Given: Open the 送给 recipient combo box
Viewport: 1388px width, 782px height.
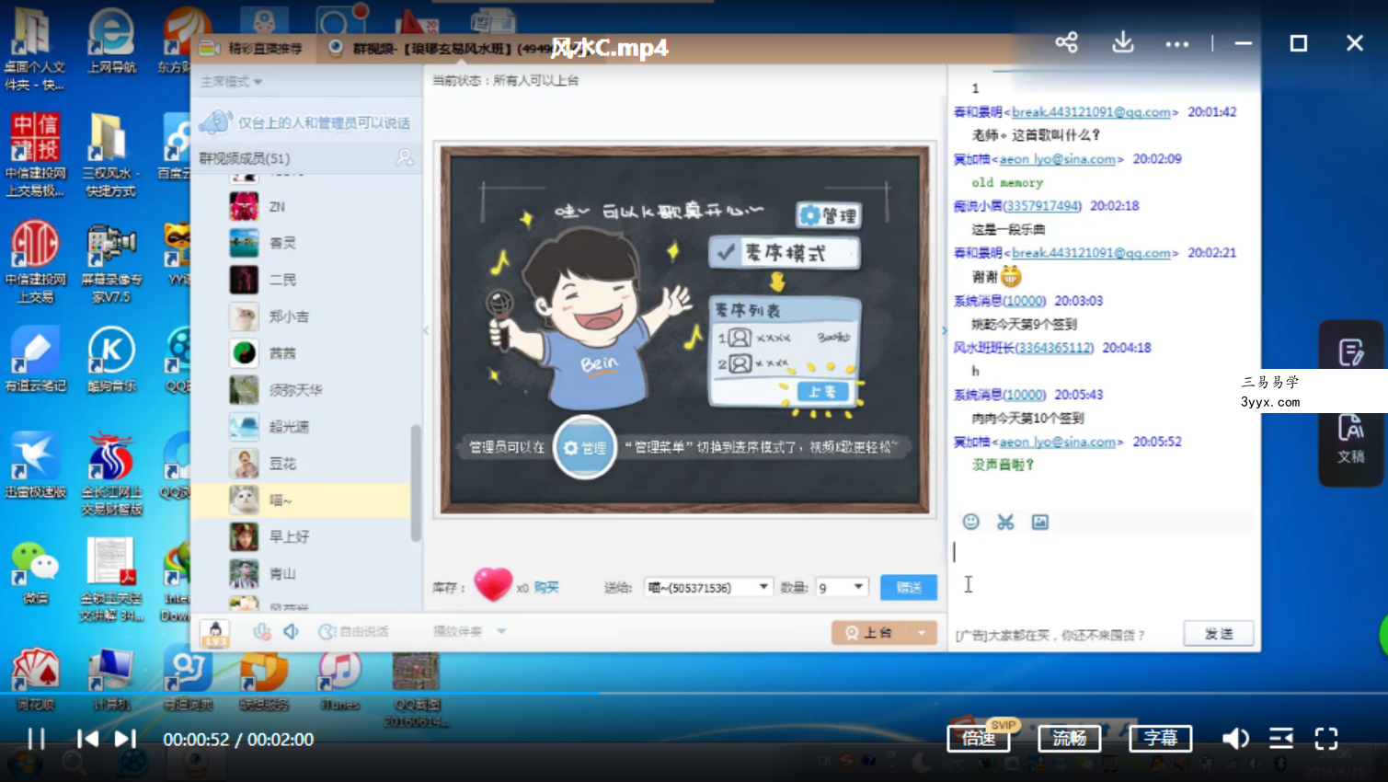Looking at the screenshot, I should (707, 587).
